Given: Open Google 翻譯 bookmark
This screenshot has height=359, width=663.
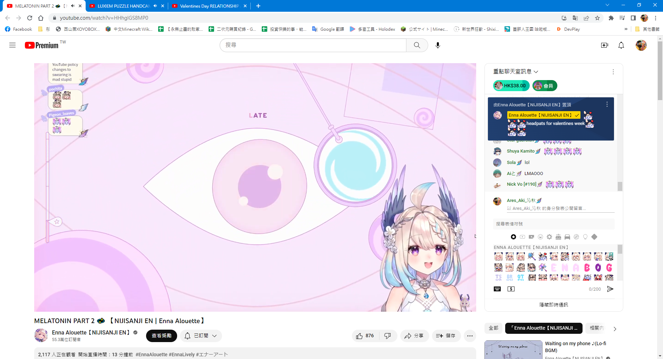Looking at the screenshot, I should 328,29.
